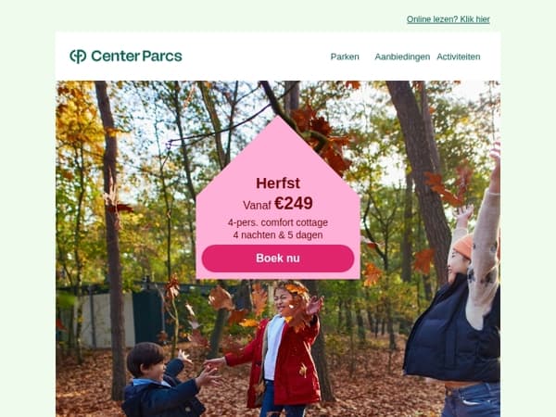The image size is (556, 417).
Task: Open the Parken menu item
Action: [x=345, y=57]
